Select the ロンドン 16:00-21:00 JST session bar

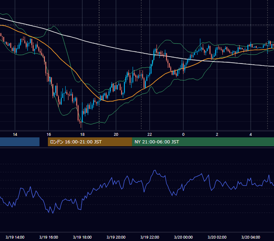click(90, 142)
